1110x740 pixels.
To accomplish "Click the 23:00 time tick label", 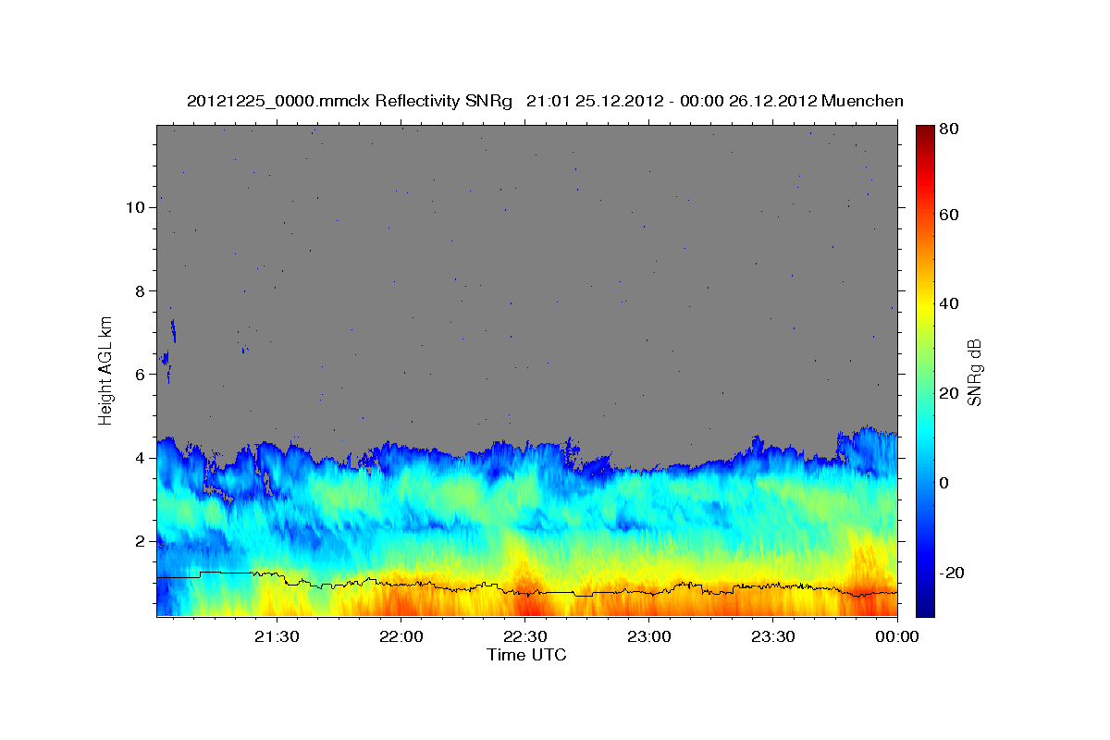I will coord(649,636).
